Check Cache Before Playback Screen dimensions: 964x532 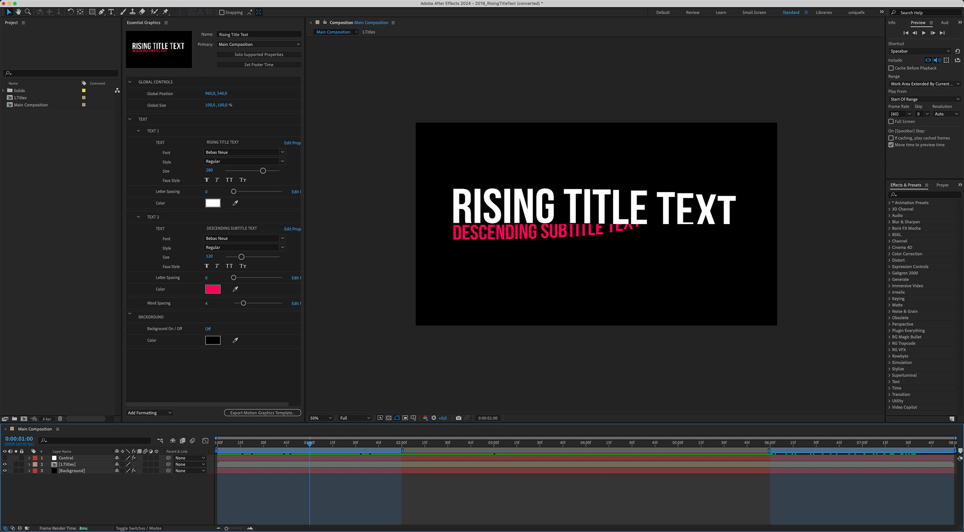891,68
